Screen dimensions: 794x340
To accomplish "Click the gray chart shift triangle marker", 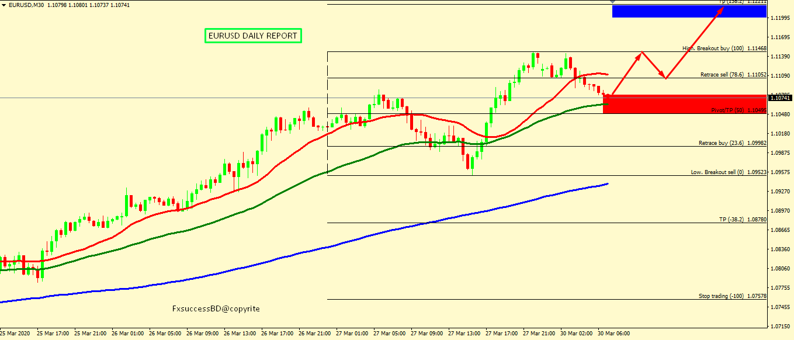I will pos(612,2).
